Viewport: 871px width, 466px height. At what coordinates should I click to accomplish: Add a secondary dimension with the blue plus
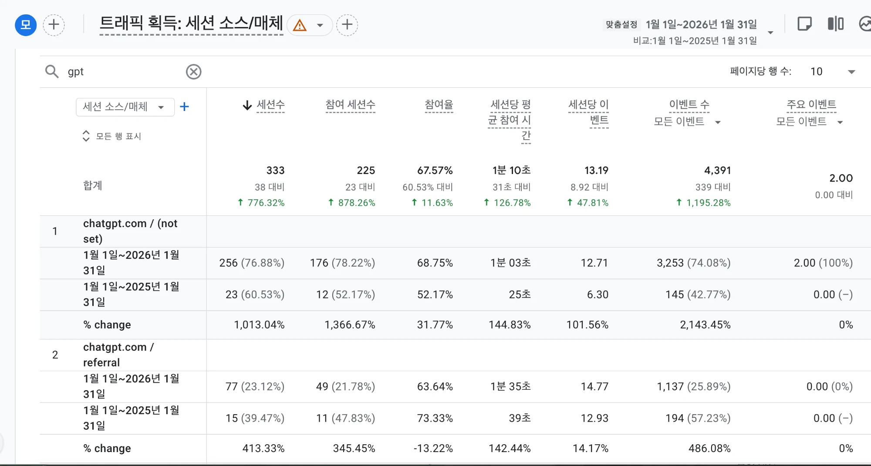pyautogui.click(x=184, y=107)
